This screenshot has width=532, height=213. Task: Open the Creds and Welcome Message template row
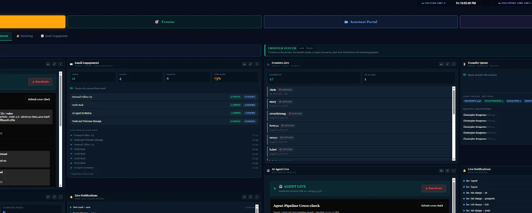tap(164, 121)
